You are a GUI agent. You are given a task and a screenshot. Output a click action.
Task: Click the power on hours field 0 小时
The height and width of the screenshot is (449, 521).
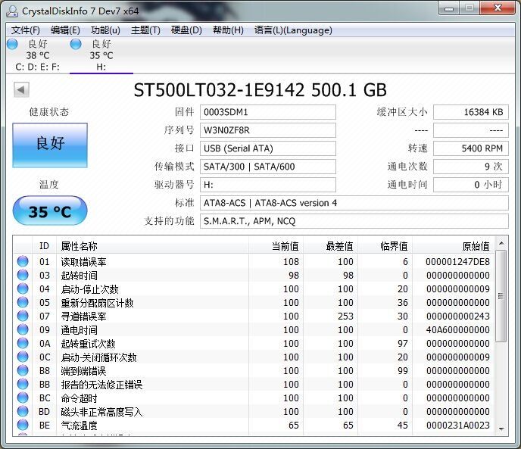pyautogui.click(x=471, y=185)
